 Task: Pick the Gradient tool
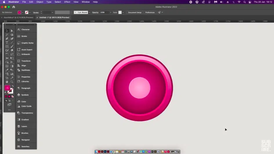click(x=12, y=66)
